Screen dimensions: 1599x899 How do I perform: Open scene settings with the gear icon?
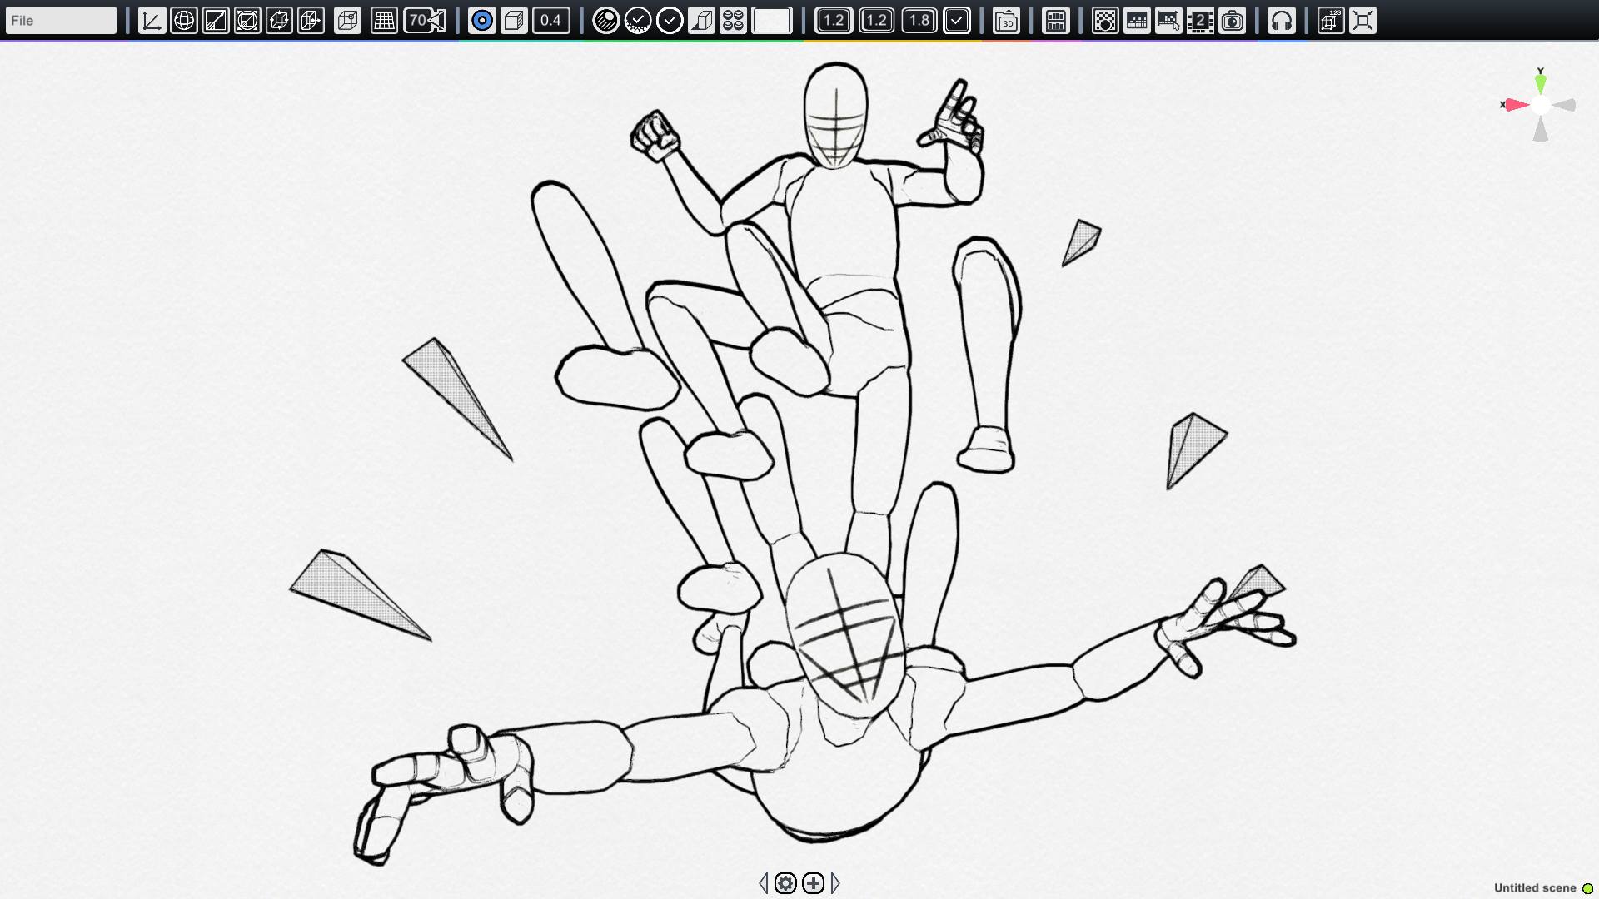785,883
